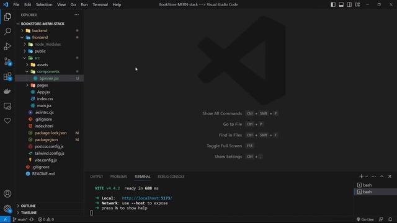Collapse the components folder
Viewport: 397px width, 223px height.
coord(49,72)
